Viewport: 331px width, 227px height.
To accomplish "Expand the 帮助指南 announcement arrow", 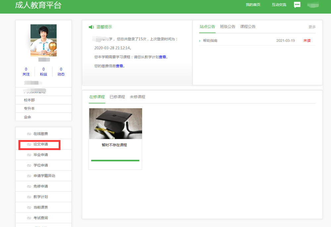I will (200, 41).
